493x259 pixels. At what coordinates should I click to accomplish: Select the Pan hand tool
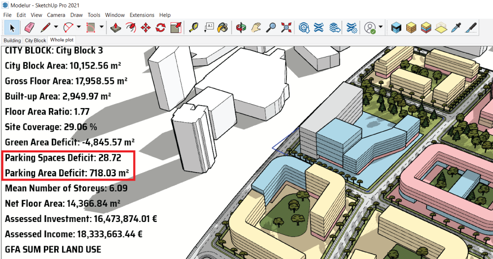[x=256, y=28]
